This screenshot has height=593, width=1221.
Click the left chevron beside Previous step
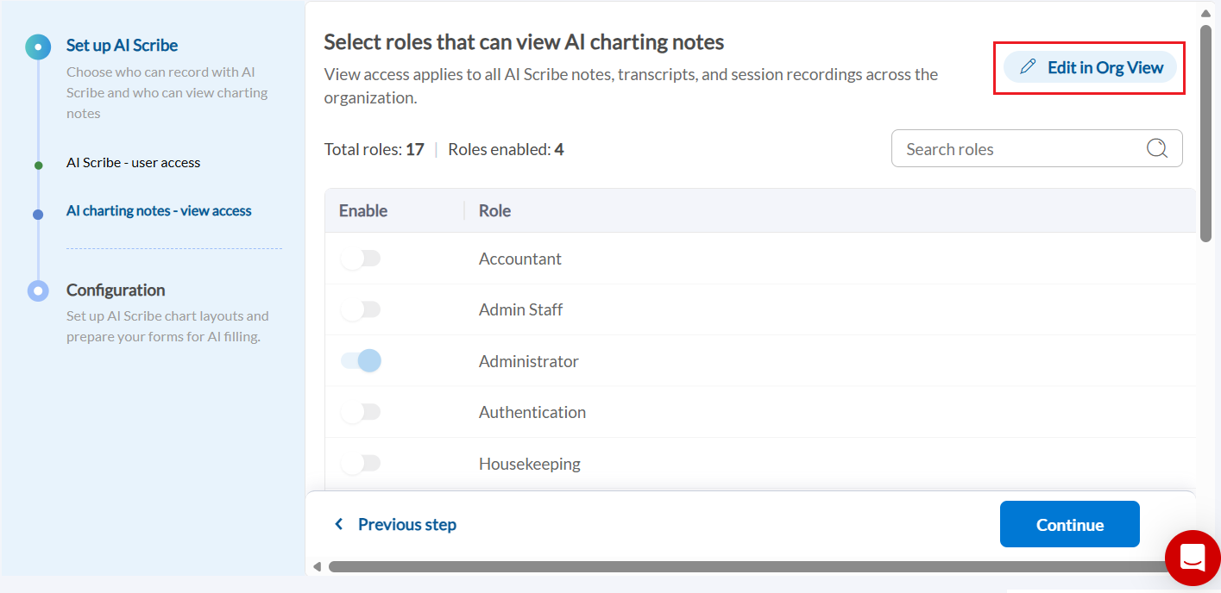click(x=338, y=523)
